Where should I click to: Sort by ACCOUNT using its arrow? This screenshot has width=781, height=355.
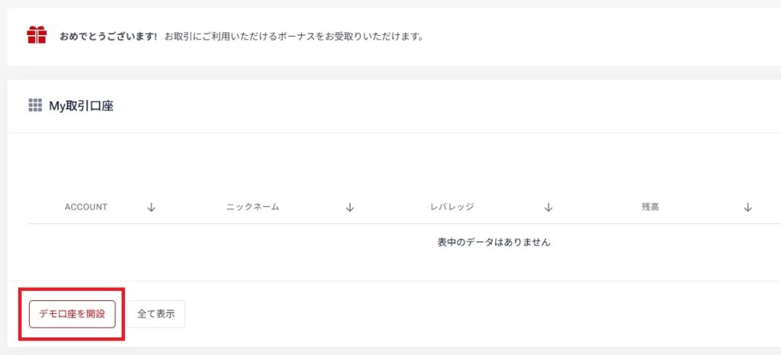[x=151, y=207]
